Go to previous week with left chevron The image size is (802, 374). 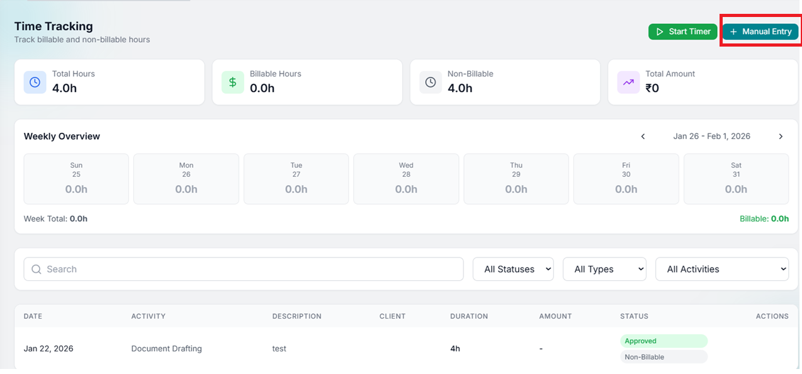coord(643,137)
